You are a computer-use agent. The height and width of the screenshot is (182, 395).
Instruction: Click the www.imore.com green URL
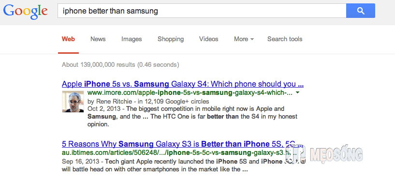click(x=190, y=93)
